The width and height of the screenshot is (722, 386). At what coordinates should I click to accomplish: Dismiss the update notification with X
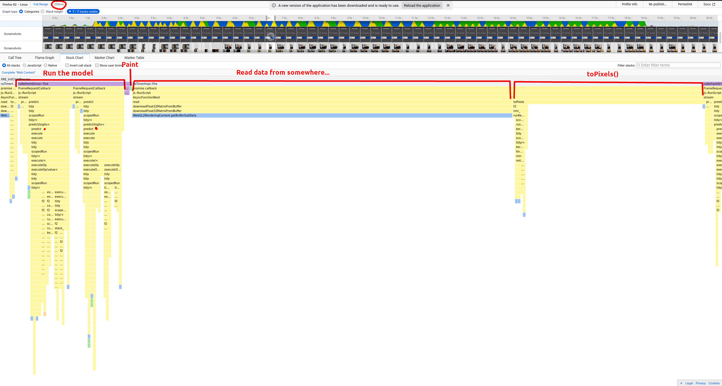448,5
